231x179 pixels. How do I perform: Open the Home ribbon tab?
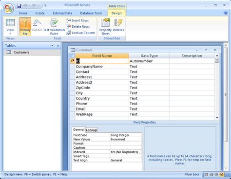pyautogui.click(x=23, y=13)
